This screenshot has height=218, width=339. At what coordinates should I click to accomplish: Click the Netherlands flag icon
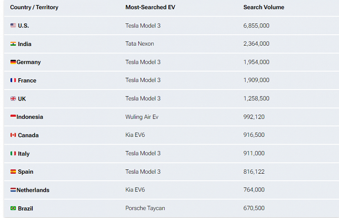(13, 190)
